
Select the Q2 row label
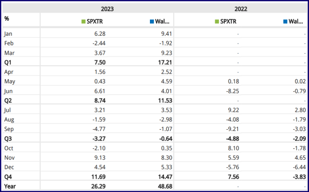pos(8,101)
